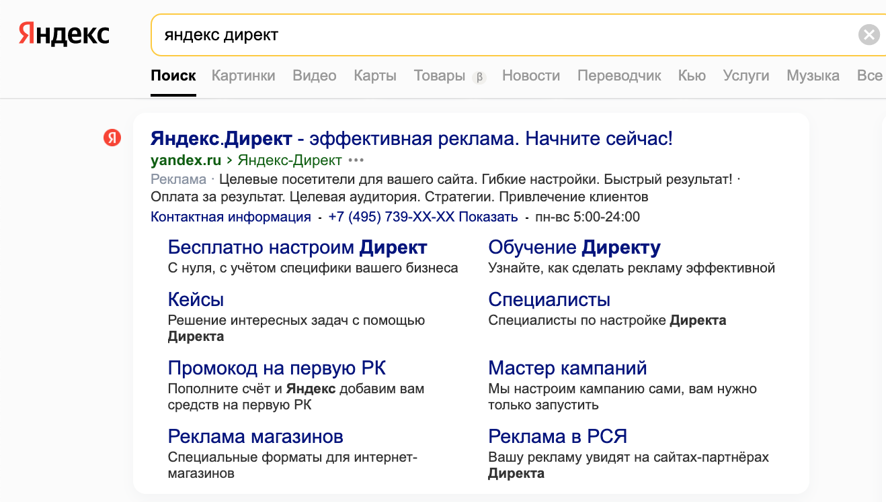The image size is (886, 502).
Task: Expand the Все tab at the right edge
Action: 871,76
